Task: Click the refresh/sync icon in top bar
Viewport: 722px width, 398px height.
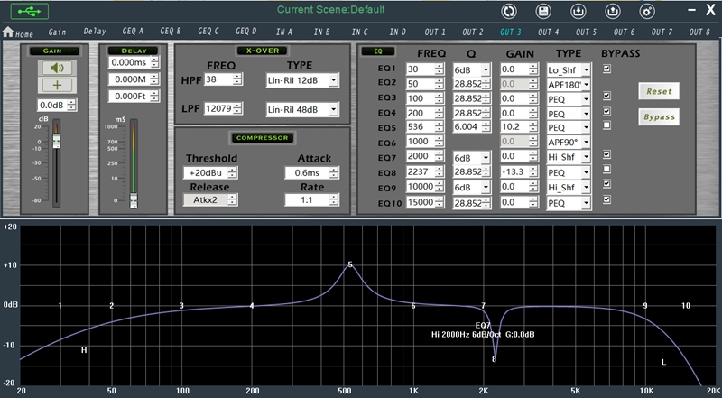Action: 509,12
